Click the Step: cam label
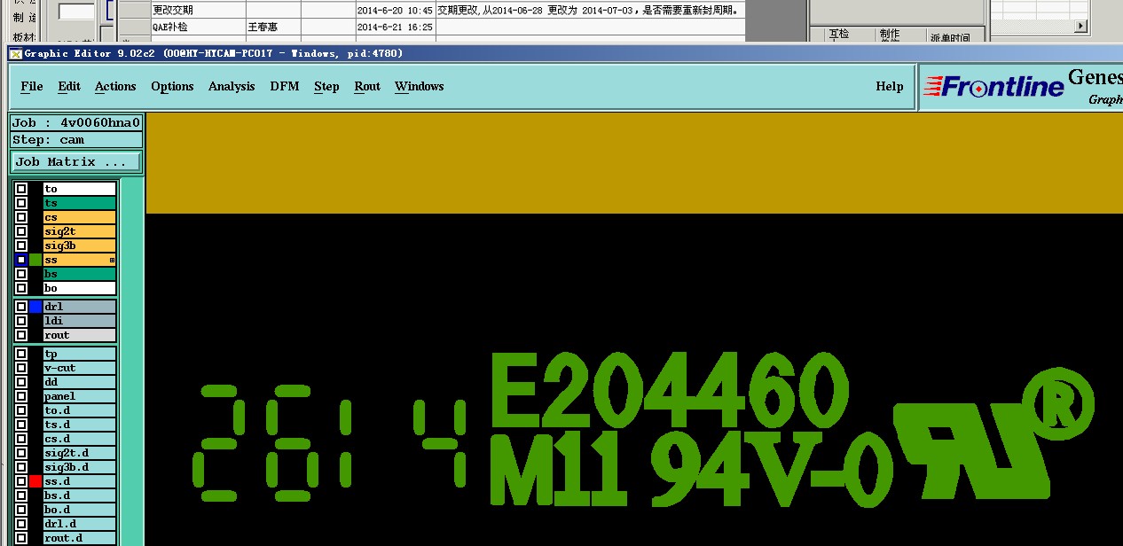 (x=76, y=140)
